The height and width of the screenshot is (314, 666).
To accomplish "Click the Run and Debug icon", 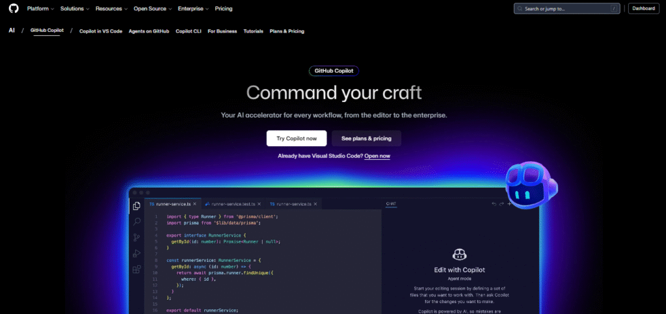I will tap(137, 254).
